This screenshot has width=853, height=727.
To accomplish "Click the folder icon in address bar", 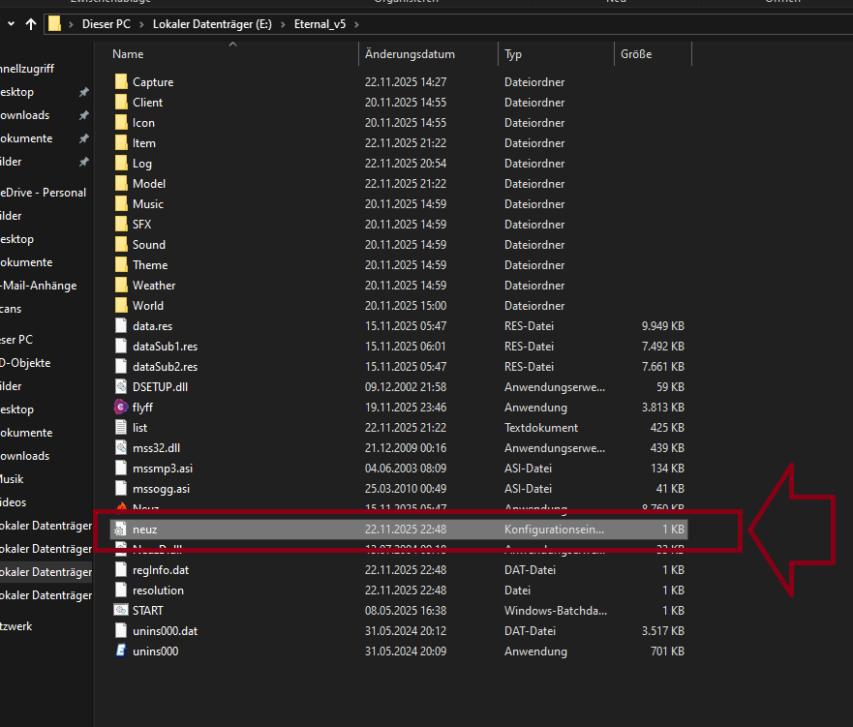I will pos(55,23).
